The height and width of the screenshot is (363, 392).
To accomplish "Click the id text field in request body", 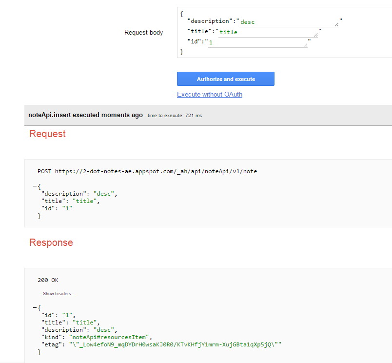I will pos(256,43).
